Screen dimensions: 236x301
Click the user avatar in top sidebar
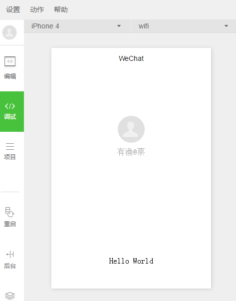(x=9, y=32)
